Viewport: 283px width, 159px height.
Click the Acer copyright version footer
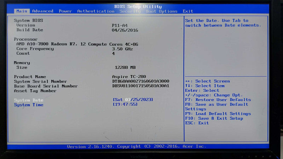(137, 146)
